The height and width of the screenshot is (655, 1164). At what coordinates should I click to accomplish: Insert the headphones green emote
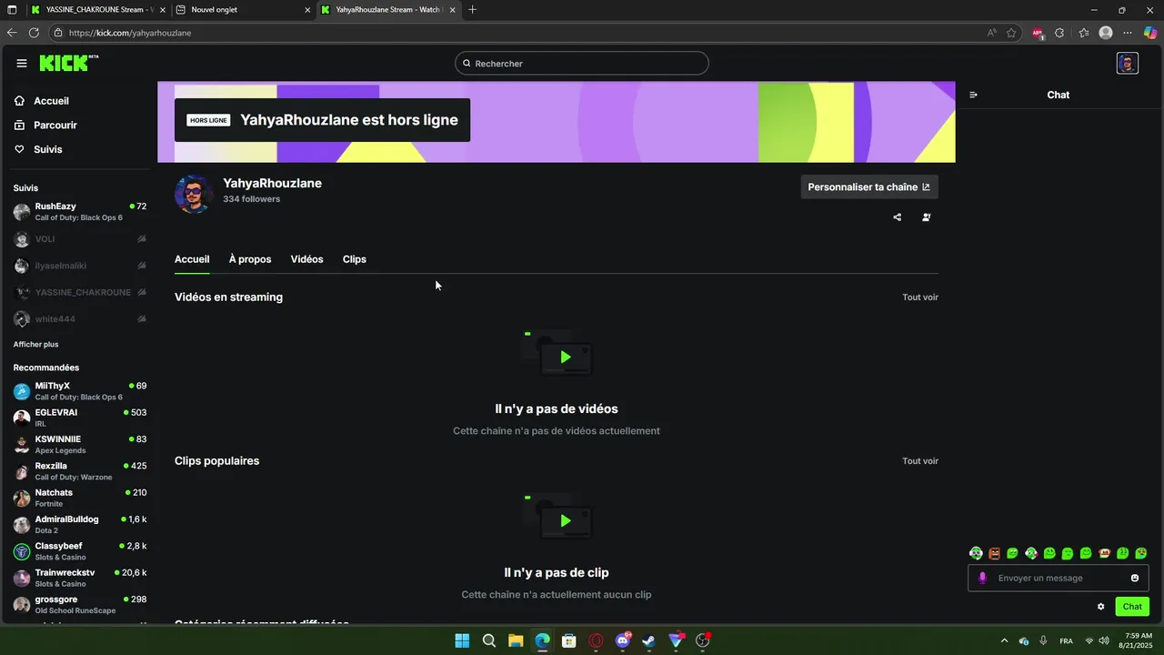976,553
